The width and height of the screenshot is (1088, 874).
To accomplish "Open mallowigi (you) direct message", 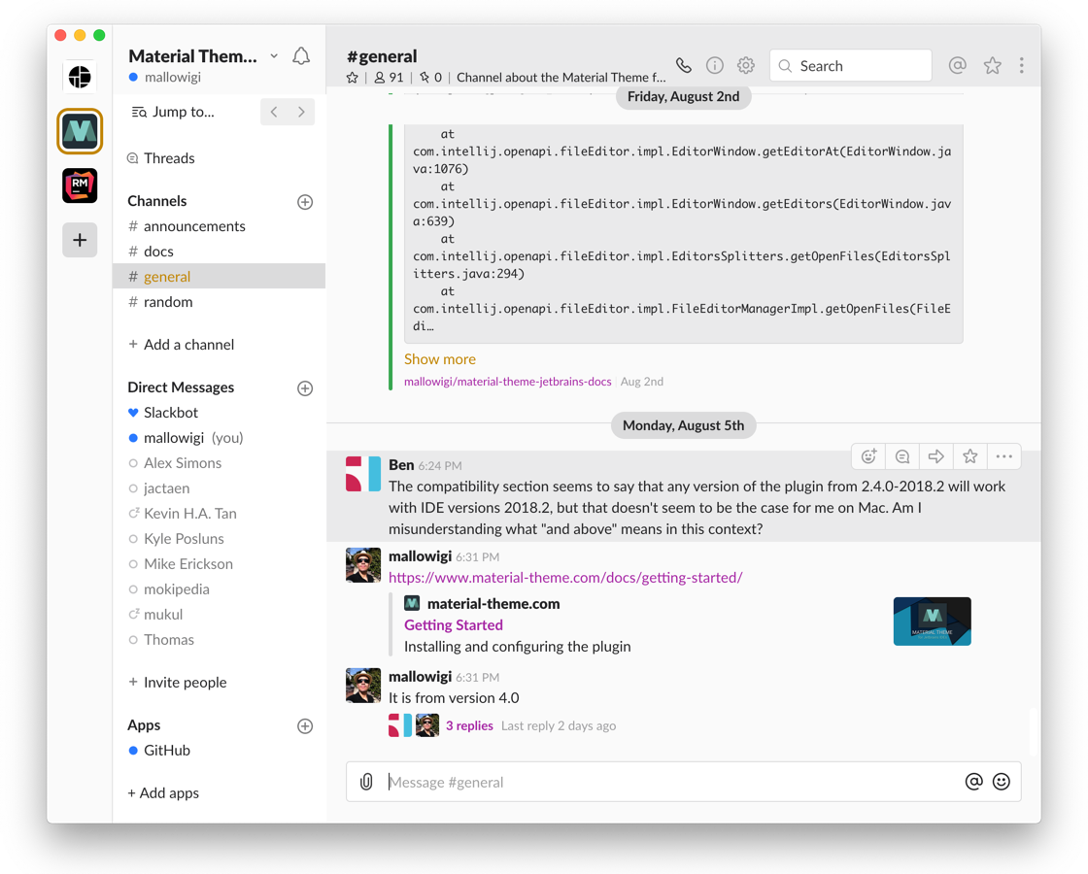I will coord(220,438).
